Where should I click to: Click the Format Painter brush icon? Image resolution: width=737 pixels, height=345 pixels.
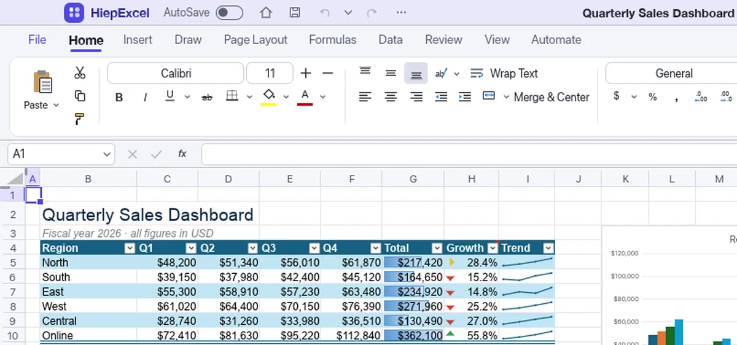click(80, 118)
